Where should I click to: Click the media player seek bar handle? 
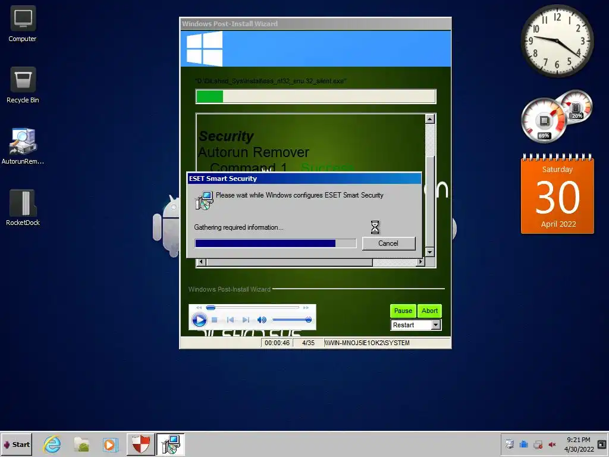[211, 308]
